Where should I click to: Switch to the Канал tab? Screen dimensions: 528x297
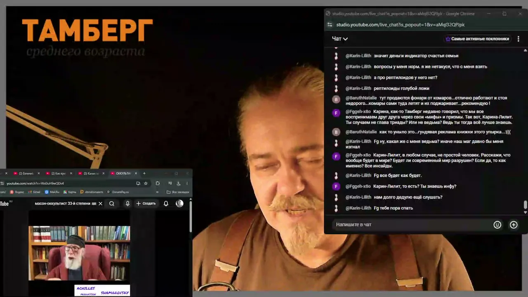[x=90, y=173]
